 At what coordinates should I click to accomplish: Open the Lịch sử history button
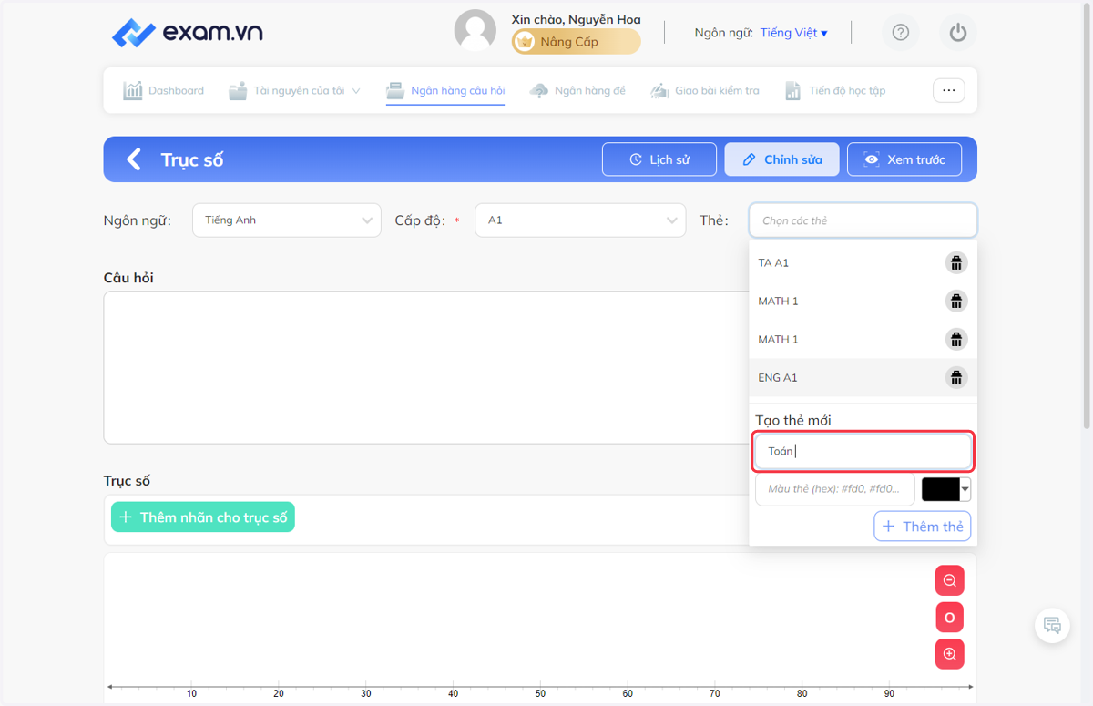pyautogui.click(x=659, y=159)
